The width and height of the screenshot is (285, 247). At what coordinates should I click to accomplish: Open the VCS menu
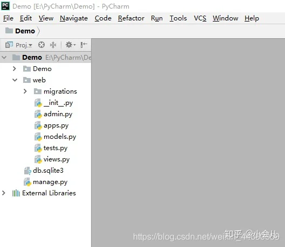point(200,18)
